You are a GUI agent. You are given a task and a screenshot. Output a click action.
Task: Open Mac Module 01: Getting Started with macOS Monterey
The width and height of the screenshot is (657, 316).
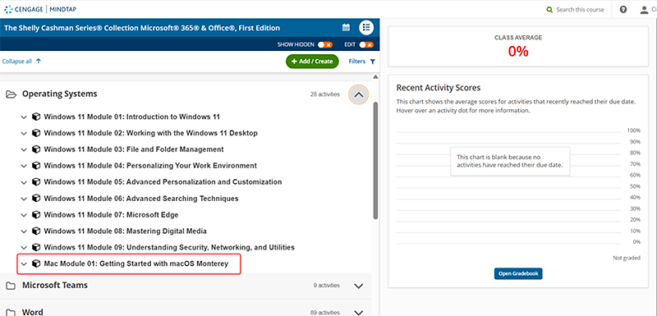pyautogui.click(x=136, y=263)
